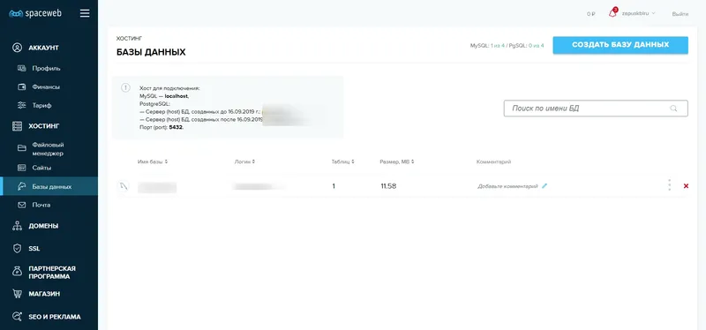Viewport: 706px width, 330px height.
Task: Expand the АККАУНТ section
Action: (43, 48)
